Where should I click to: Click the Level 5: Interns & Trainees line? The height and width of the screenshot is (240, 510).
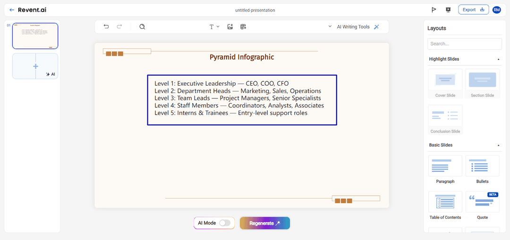pyautogui.click(x=231, y=113)
